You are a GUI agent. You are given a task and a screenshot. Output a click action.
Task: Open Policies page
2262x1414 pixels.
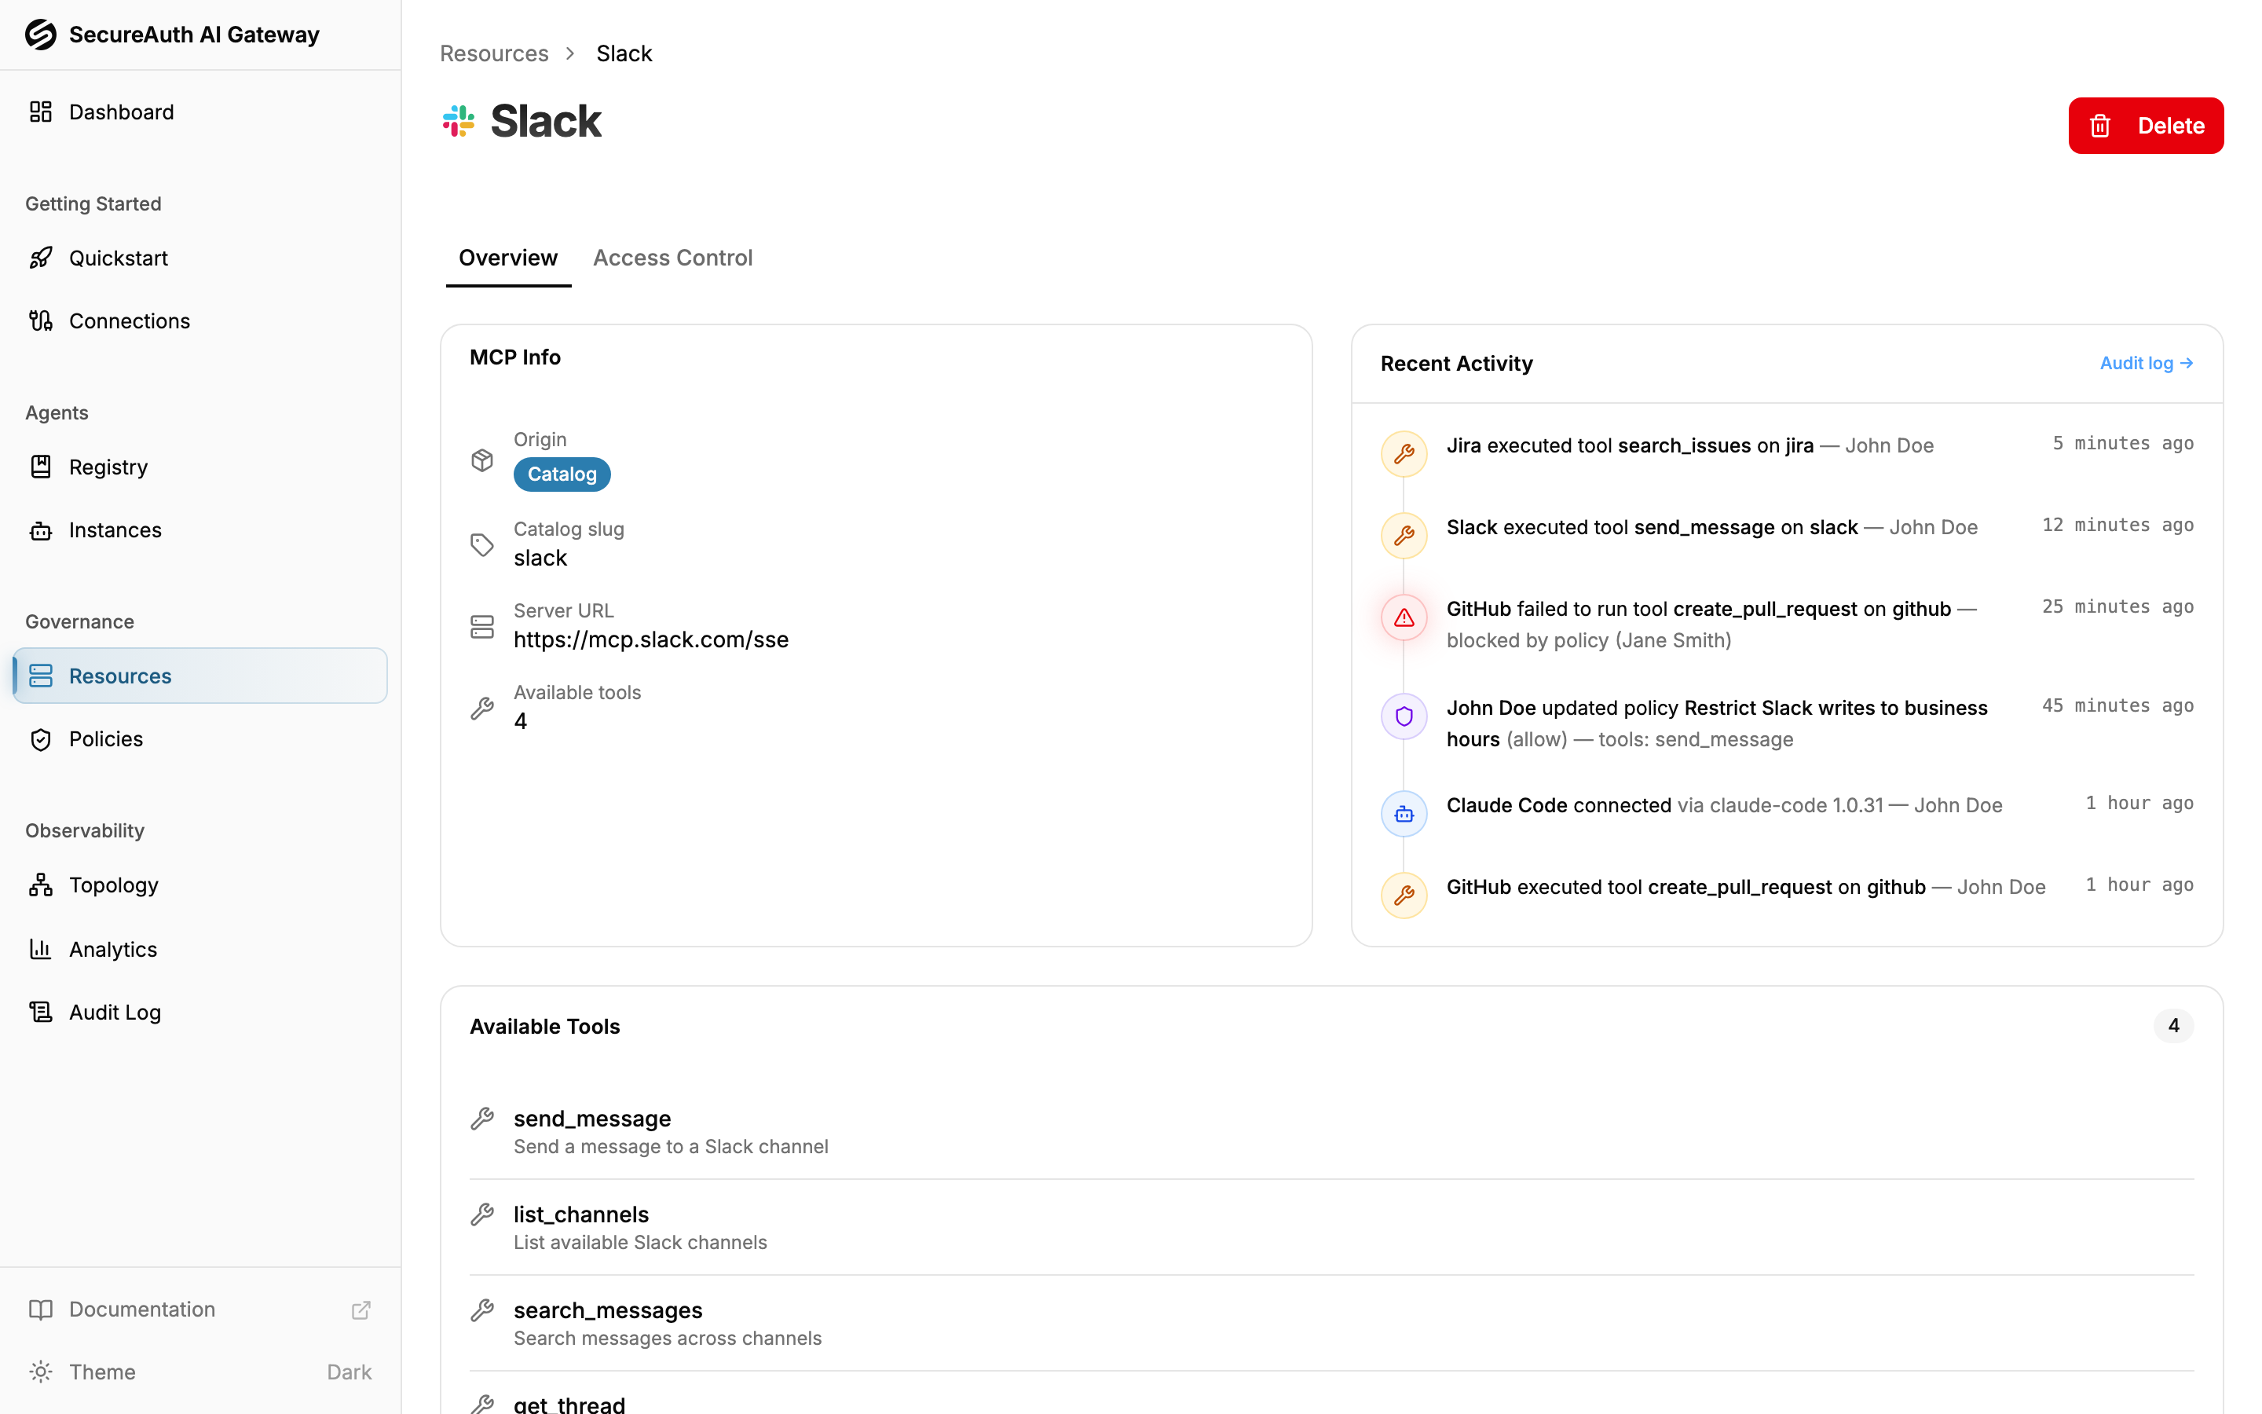[x=200, y=738]
